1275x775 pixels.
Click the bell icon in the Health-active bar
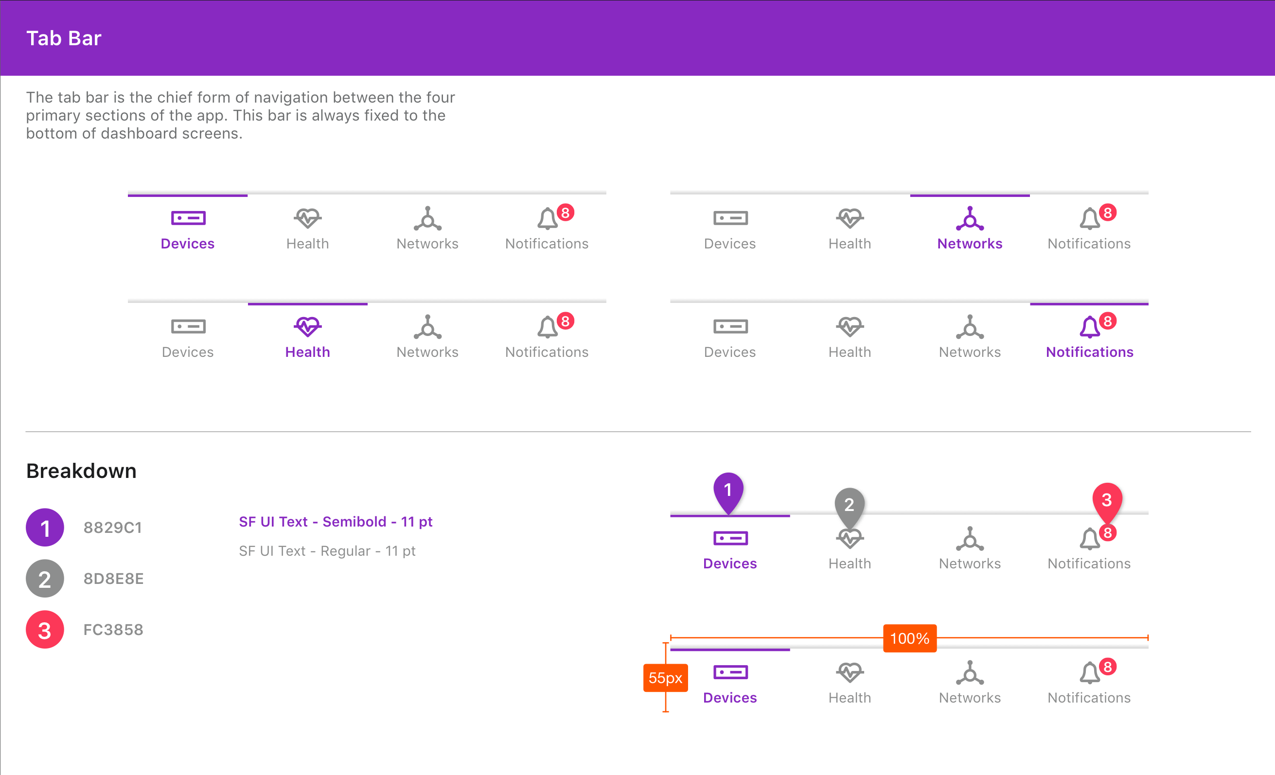click(x=548, y=326)
